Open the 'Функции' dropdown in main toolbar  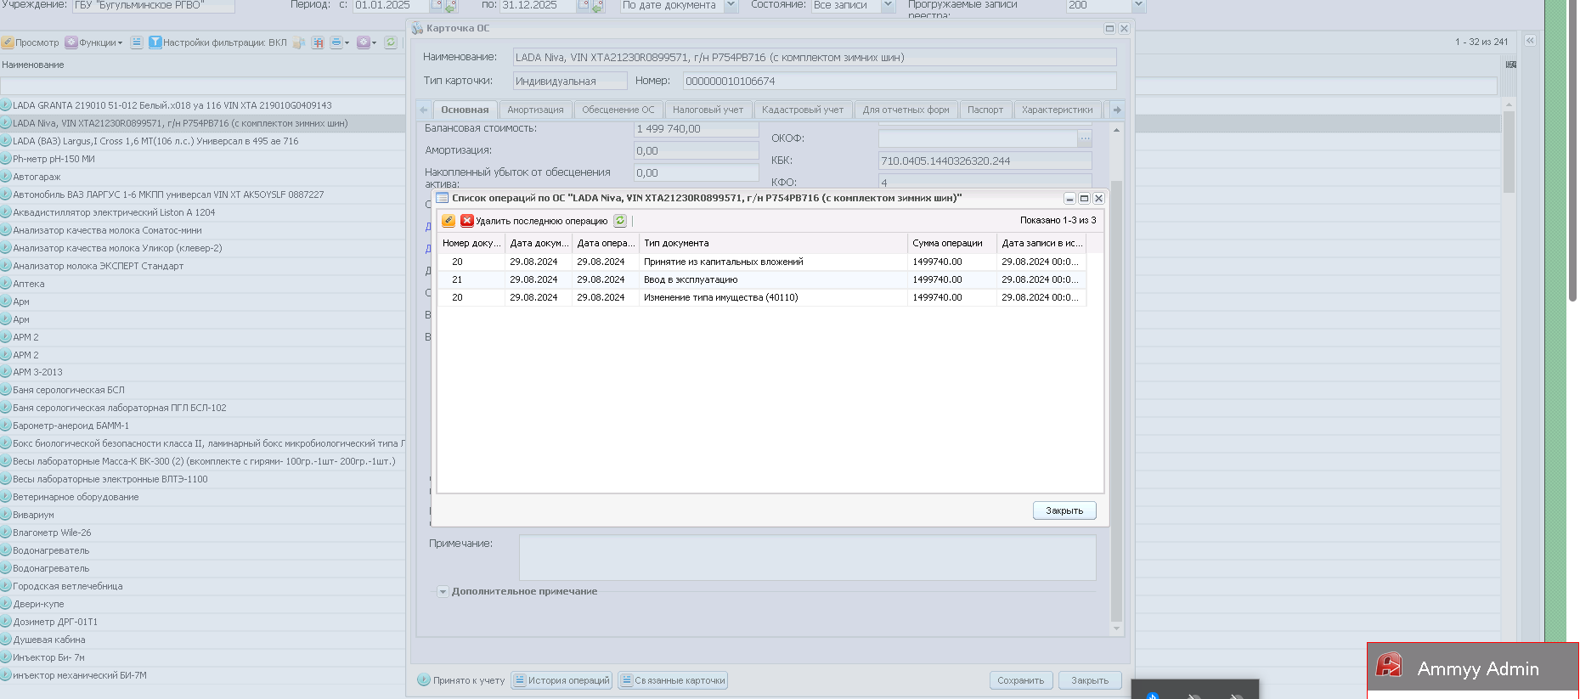click(94, 42)
